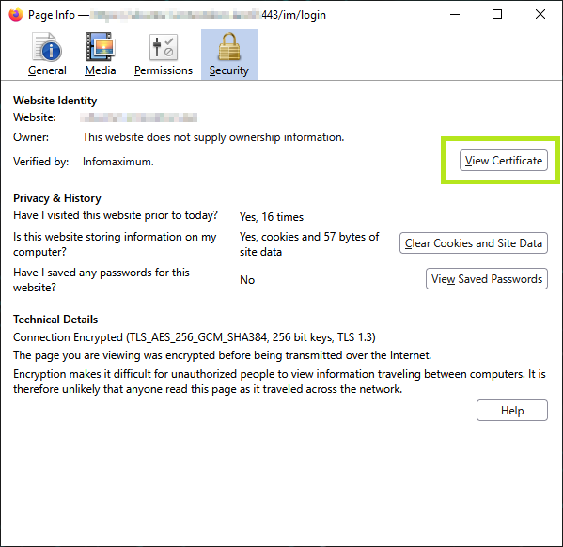Screen dimensions: 563x547
Task: Click the Privacy & History heading
Action: pos(57,198)
